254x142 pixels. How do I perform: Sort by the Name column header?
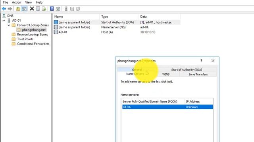point(76,17)
